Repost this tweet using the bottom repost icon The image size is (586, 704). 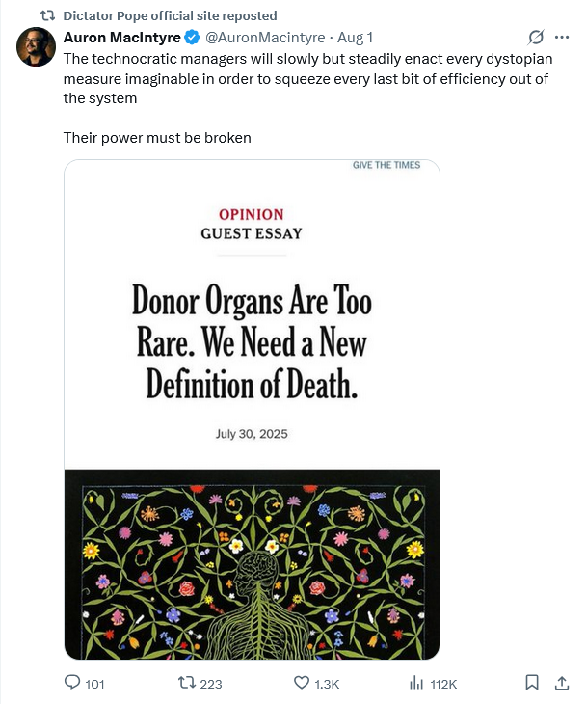click(x=187, y=683)
